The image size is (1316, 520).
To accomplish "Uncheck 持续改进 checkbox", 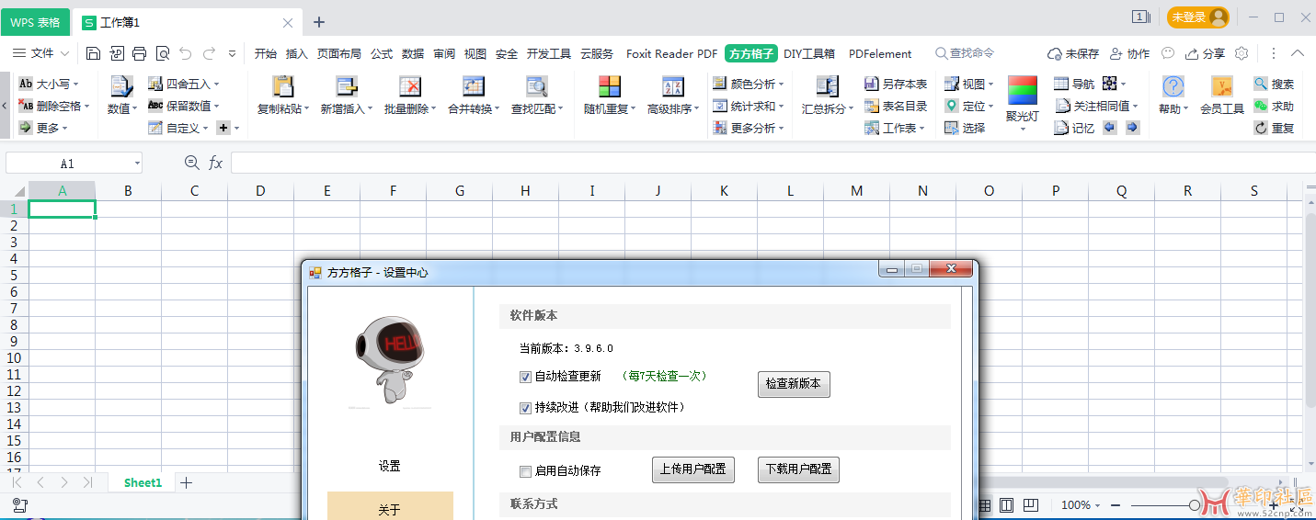I will [525, 408].
